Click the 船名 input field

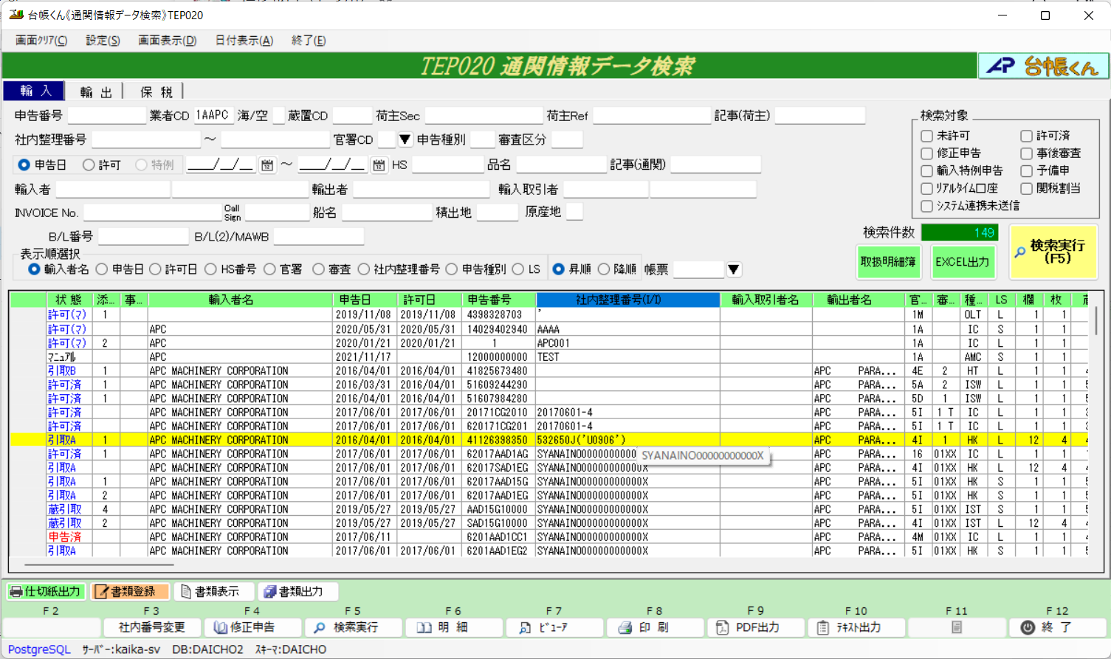click(386, 213)
